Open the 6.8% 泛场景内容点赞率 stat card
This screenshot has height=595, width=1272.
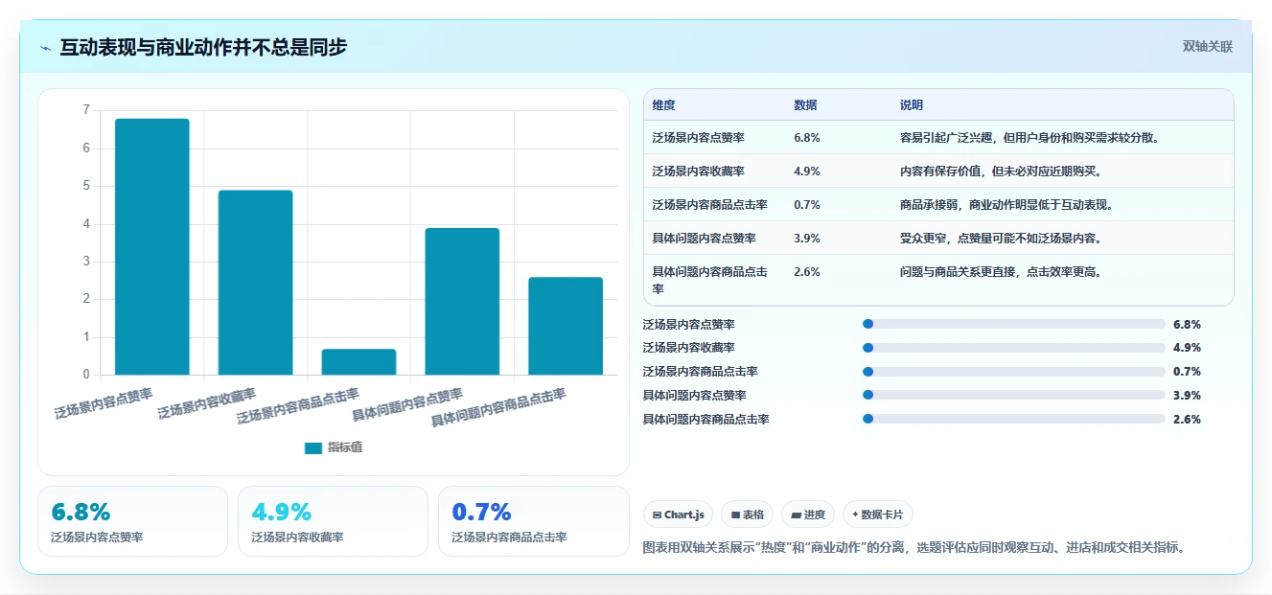[132, 521]
